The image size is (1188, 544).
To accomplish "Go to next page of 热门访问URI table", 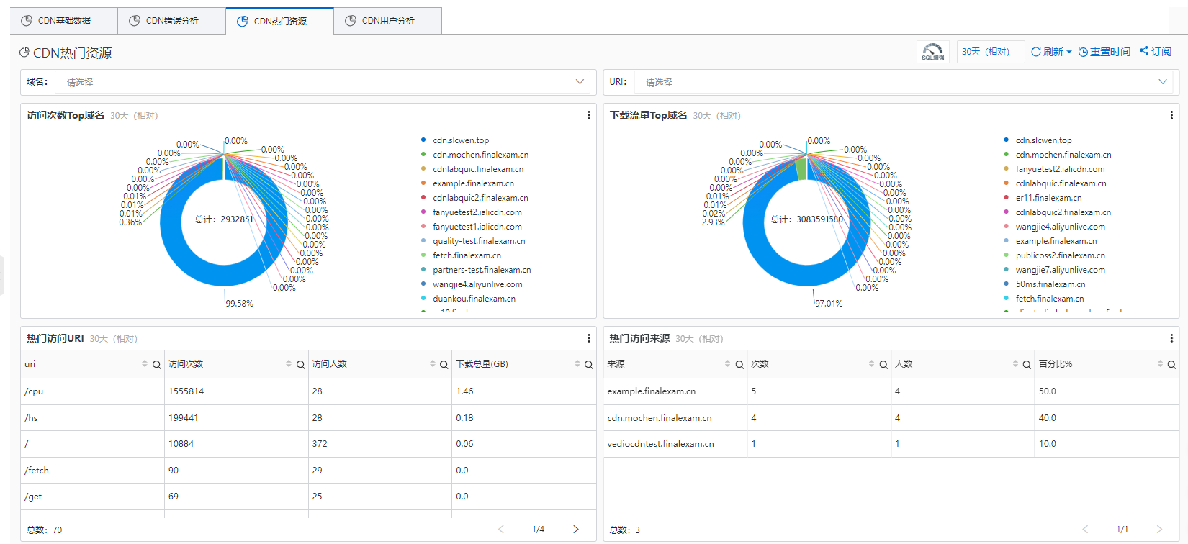I will pyautogui.click(x=576, y=530).
